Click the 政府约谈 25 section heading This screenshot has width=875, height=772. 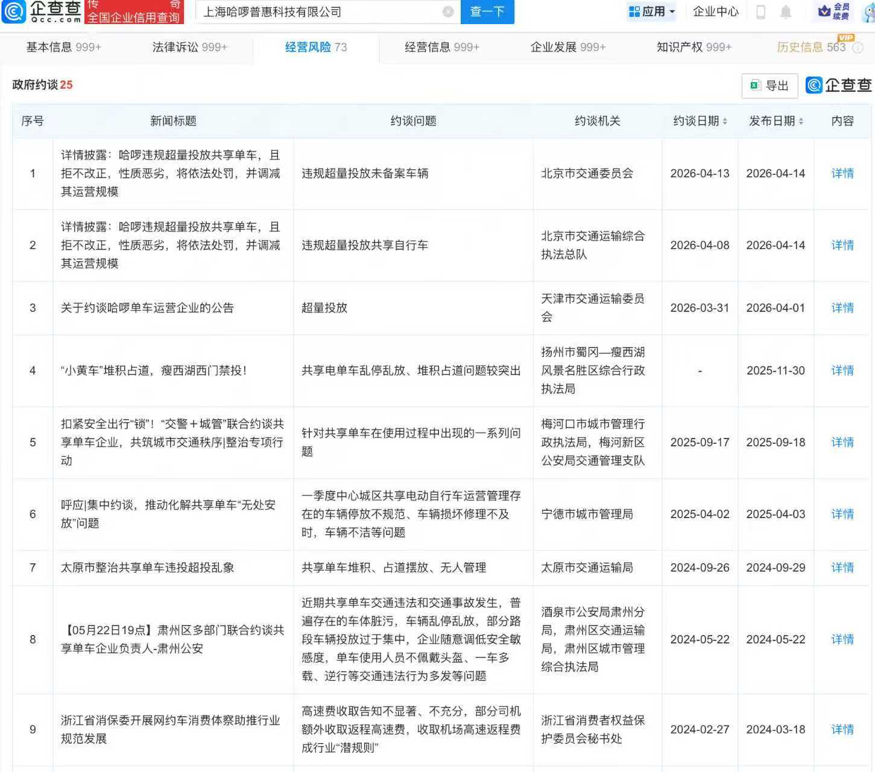(42, 85)
